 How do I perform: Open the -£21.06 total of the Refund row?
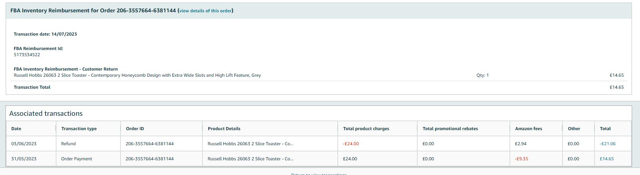click(x=608, y=144)
